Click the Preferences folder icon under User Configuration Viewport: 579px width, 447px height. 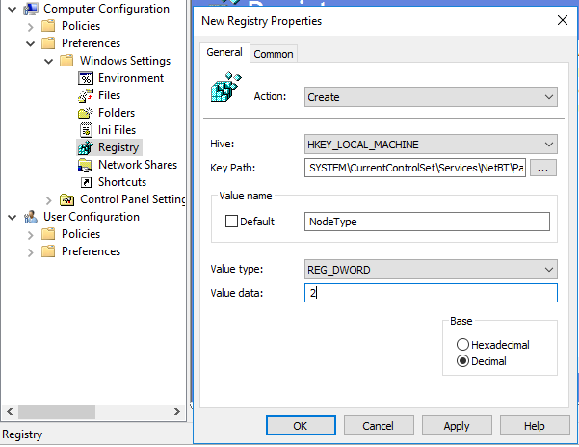[48, 251]
